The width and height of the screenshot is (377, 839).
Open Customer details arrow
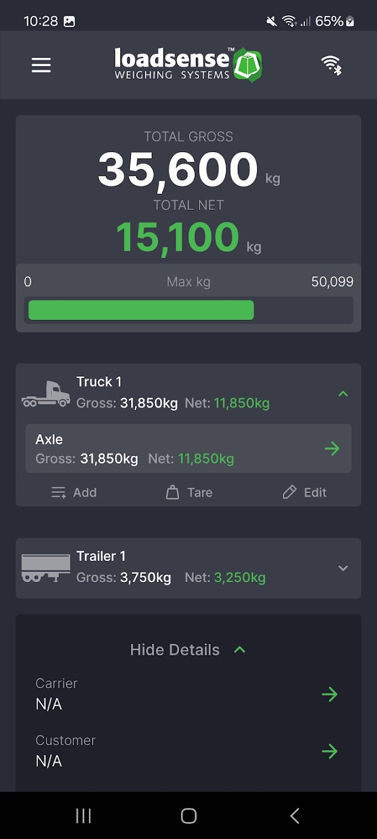pyautogui.click(x=329, y=751)
